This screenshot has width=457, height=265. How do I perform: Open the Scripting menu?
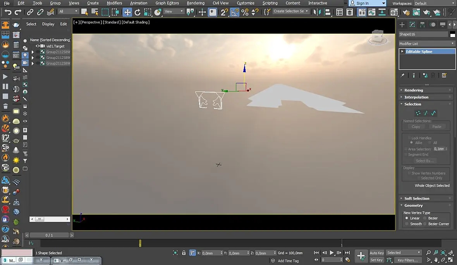tap(270, 3)
